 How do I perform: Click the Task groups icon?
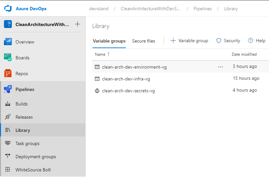coord(8,143)
